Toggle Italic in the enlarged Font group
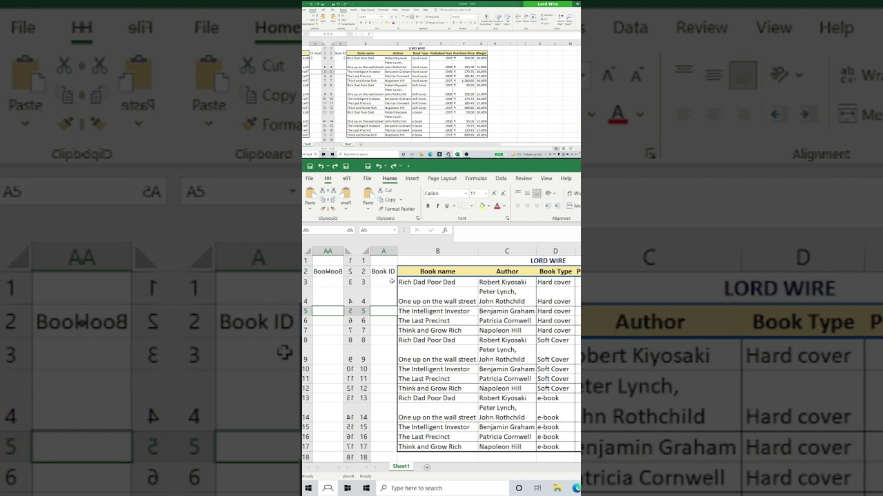 point(437,206)
